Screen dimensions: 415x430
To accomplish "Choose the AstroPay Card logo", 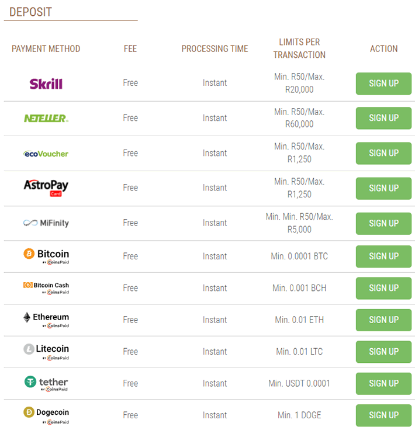I will point(46,188).
